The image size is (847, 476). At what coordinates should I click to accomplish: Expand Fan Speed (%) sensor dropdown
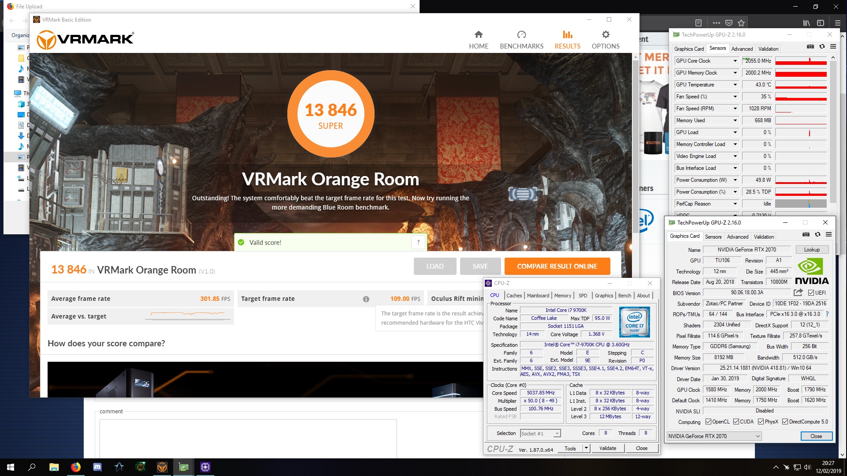(x=735, y=97)
